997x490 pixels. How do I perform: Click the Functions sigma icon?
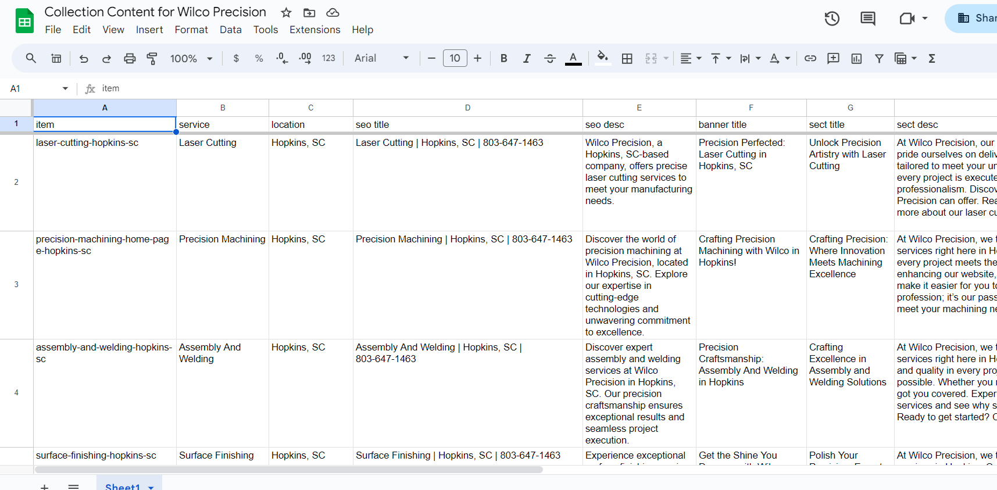click(x=932, y=58)
